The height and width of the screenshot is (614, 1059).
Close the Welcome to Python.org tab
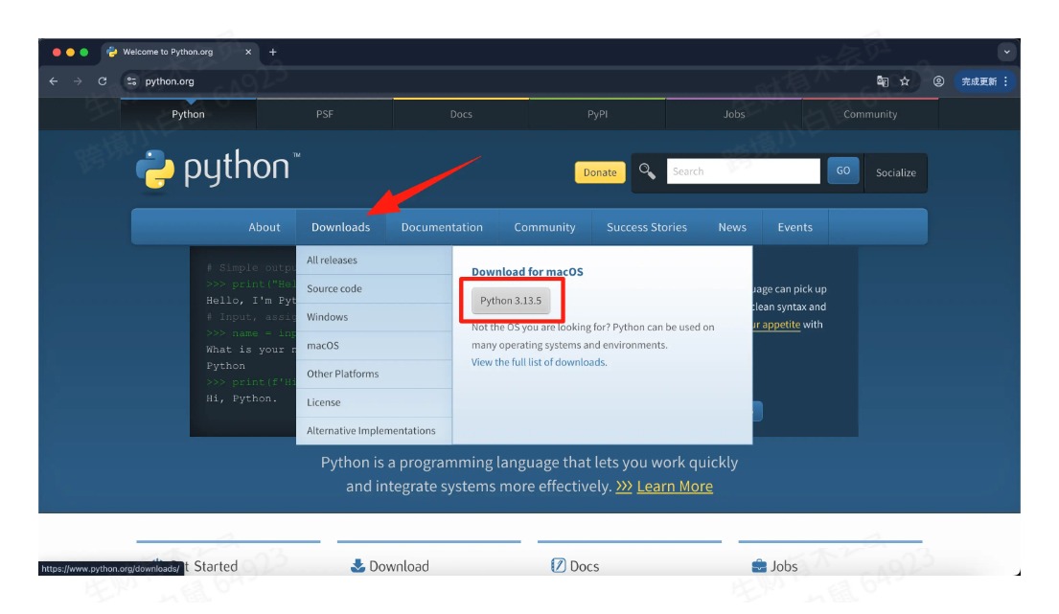[248, 52]
